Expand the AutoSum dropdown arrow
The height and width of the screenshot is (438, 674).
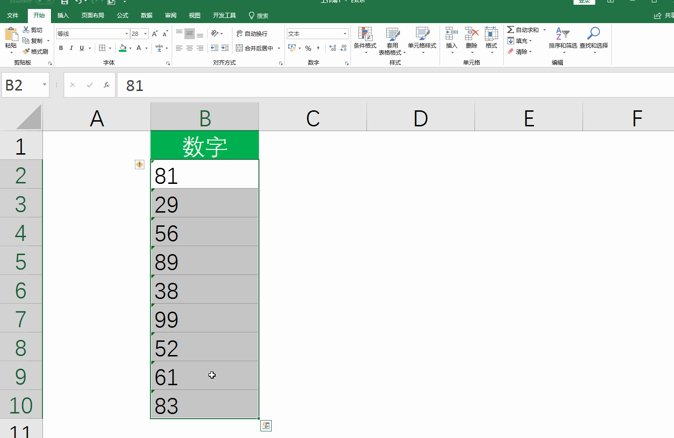click(x=544, y=30)
